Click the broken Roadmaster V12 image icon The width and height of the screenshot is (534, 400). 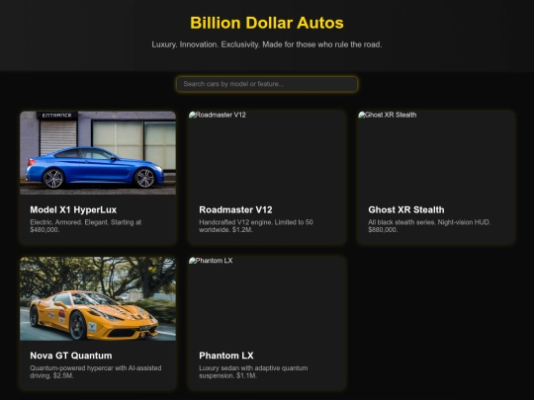[193, 115]
